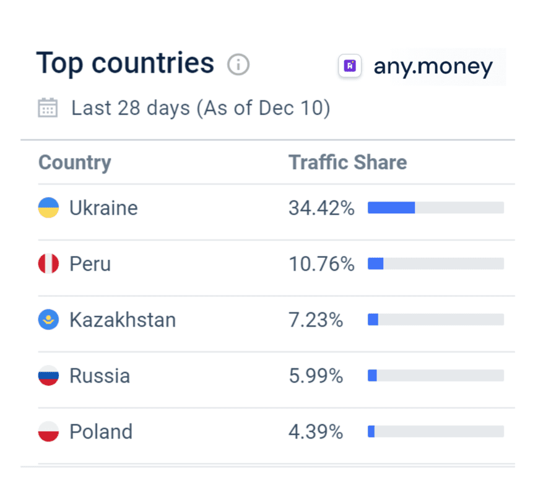Click the Russia flag icon
Viewport: 551px width, 496px height.
[48, 376]
